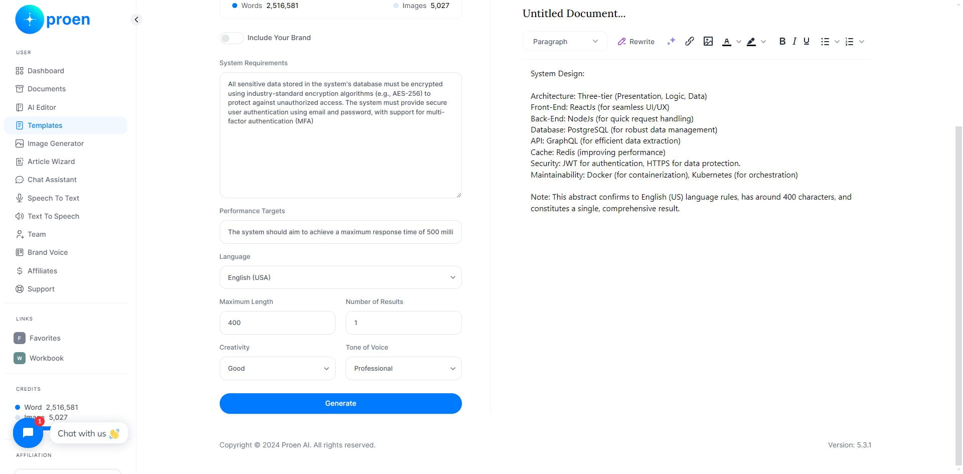Click the Rewrite button in editor toolbar
963x474 pixels.
pyautogui.click(x=636, y=42)
